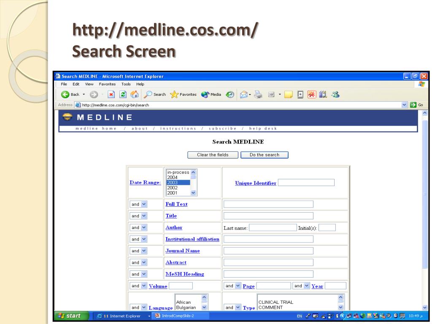Click the page vertical scrollbar down arrow

tap(424, 308)
